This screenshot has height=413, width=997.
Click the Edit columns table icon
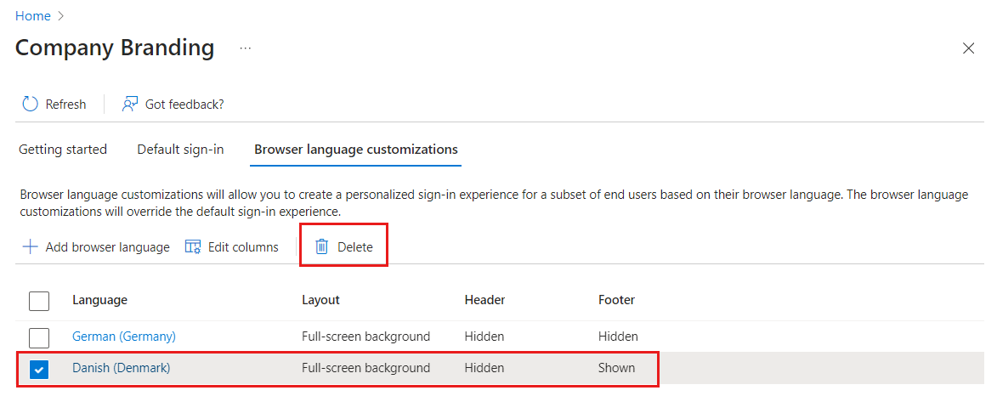(x=193, y=247)
